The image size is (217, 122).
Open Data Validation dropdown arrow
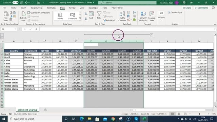coord(131,20)
